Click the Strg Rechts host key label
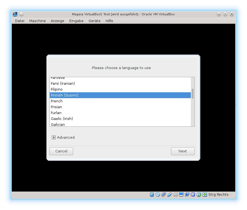247x210 pixels. pos(218,195)
